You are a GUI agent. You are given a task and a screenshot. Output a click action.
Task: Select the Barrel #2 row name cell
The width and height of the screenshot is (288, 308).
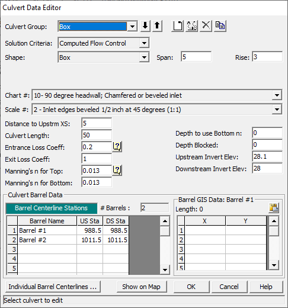[x=47, y=240]
